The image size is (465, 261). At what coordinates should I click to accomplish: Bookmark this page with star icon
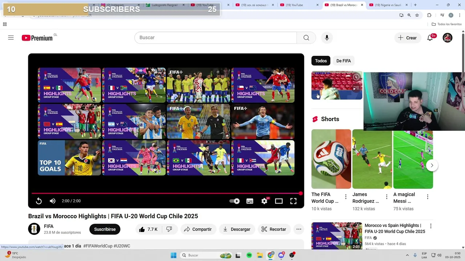417,15
